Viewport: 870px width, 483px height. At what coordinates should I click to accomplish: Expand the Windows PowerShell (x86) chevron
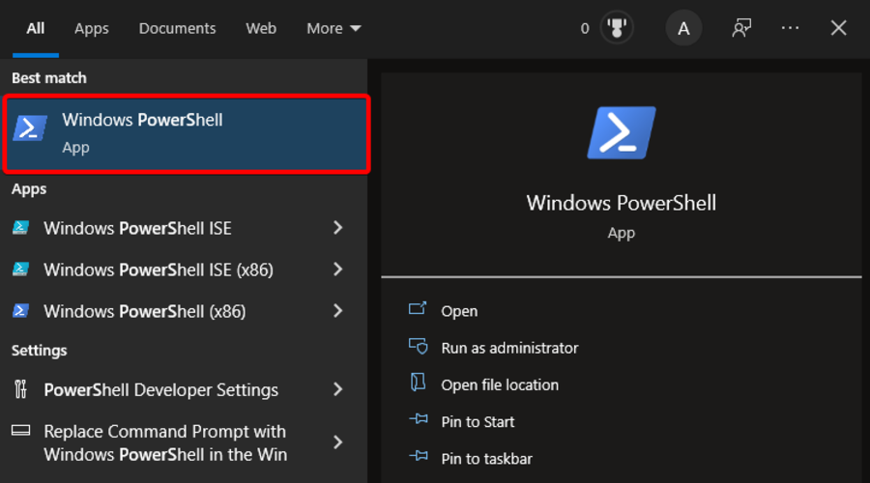coord(337,311)
